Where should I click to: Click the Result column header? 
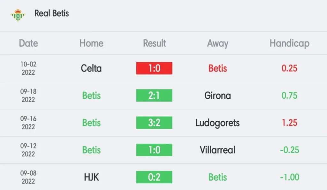(154, 43)
